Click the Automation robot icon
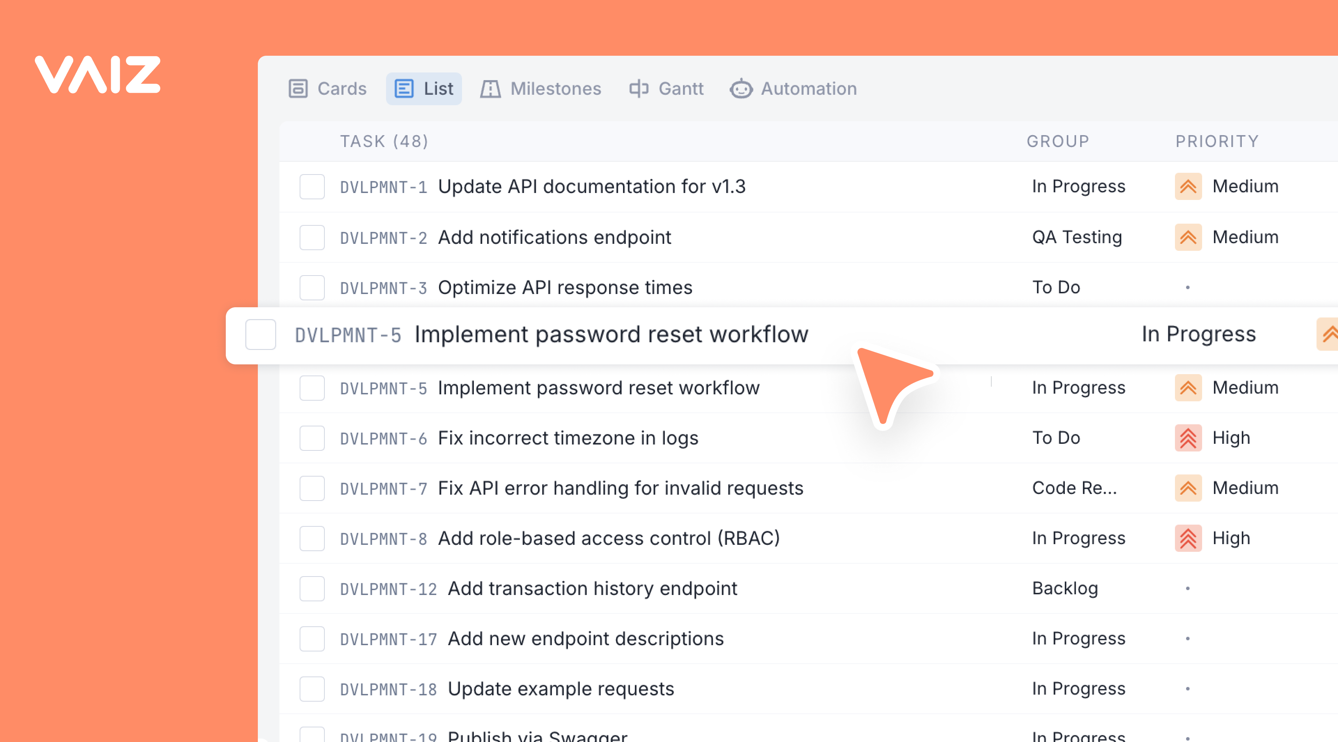This screenshot has height=742, width=1338. coord(741,88)
